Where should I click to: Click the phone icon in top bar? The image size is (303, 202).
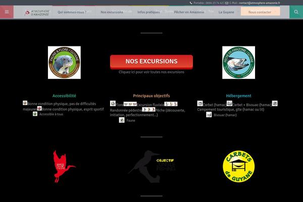click(191, 3)
